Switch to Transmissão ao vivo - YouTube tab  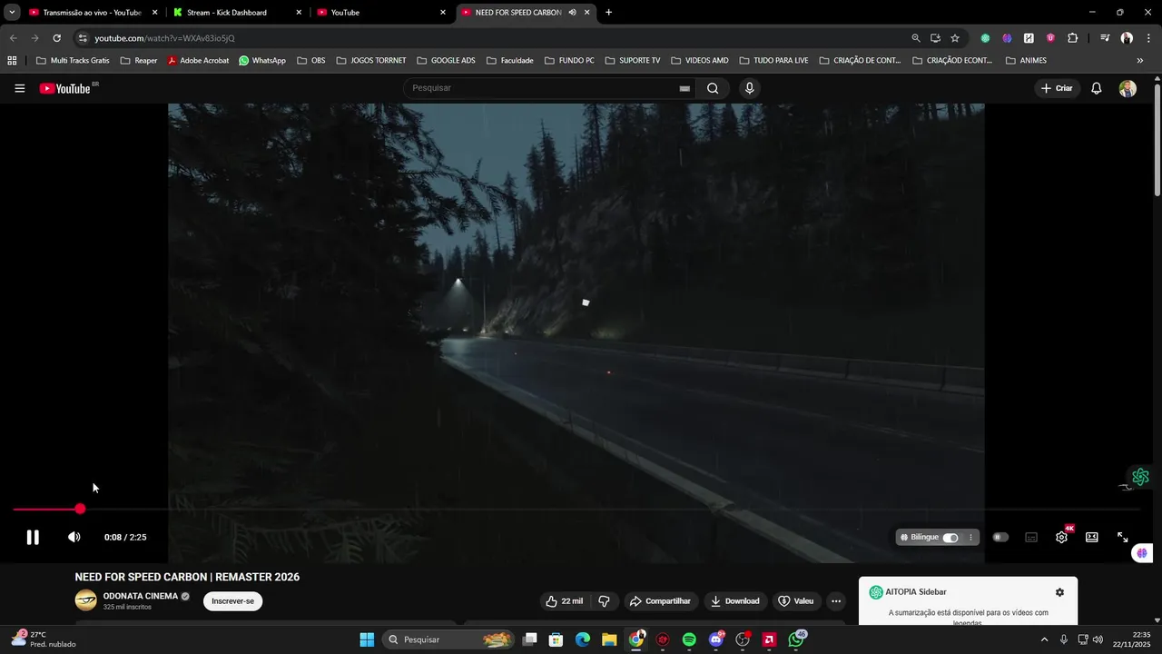click(91, 13)
